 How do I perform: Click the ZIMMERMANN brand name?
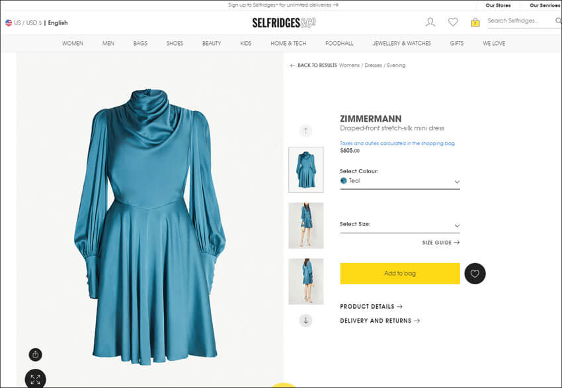coord(371,118)
